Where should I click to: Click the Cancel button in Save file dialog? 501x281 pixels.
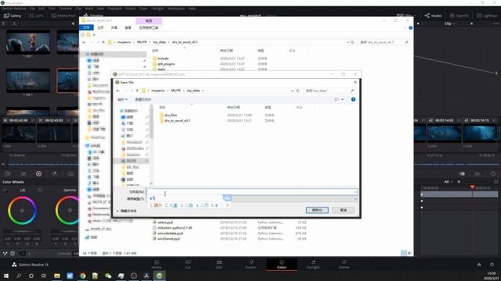coord(343,210)
